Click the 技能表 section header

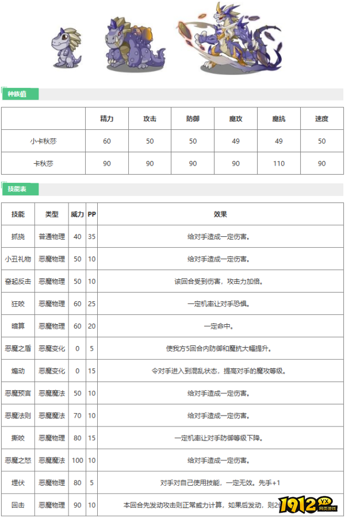[21, 189]
